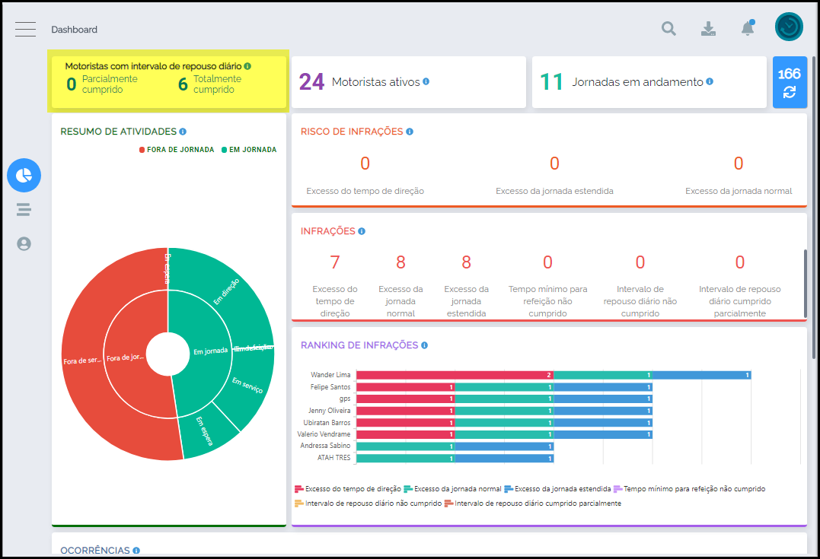Click the Motoristas ativos card

coord(408,82)
